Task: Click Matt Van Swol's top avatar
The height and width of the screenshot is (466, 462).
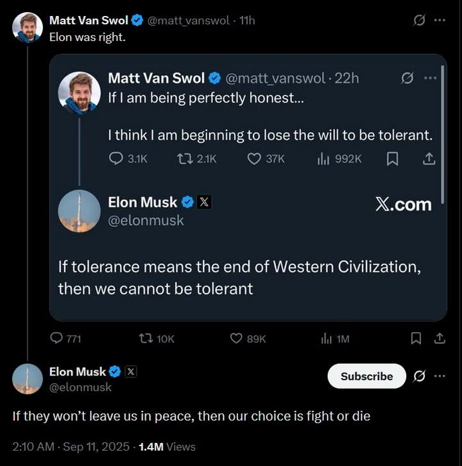Action: pyautogui.click(x=27, y=28)
